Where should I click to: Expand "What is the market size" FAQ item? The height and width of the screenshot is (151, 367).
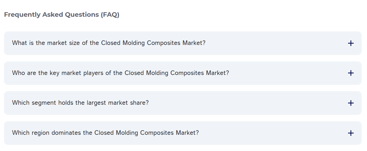pos(183,43)
